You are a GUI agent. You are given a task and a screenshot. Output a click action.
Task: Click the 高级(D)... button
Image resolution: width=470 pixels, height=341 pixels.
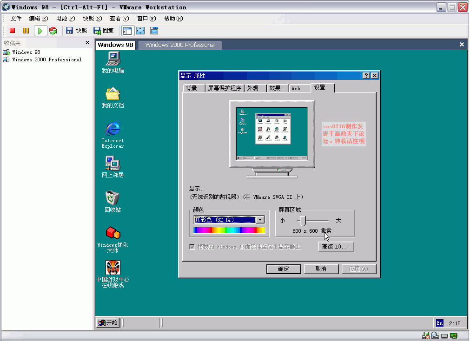click(x=336, y=247)
